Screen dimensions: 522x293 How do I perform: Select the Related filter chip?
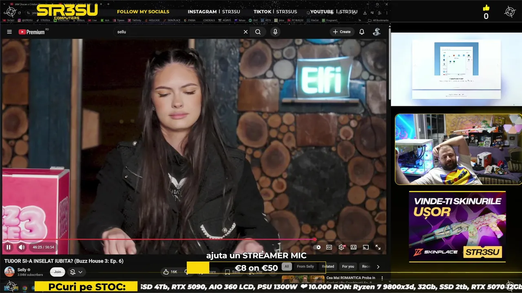[x=328, y=267]
